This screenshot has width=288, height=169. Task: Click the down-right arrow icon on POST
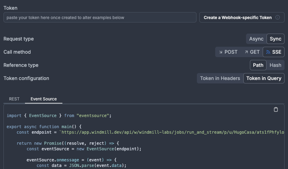[221, 52]
